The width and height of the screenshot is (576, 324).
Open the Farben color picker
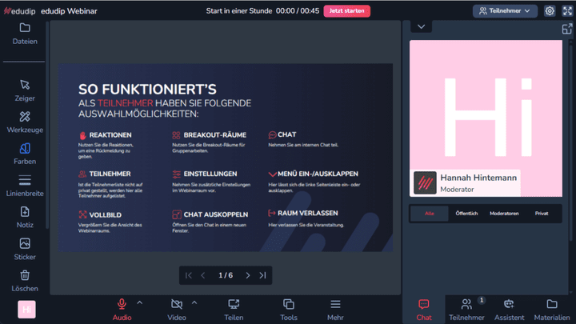point(25,154)
